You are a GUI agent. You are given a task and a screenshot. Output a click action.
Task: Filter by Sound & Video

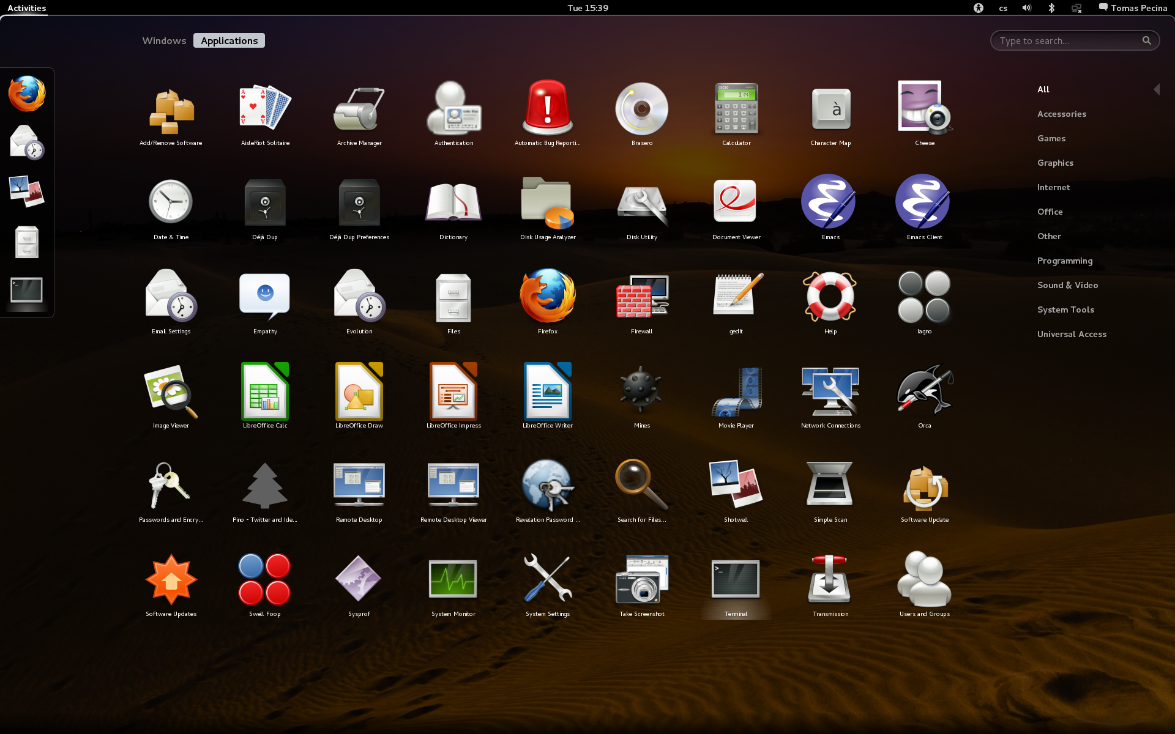pyautogui.click(x=1068, y=285)
